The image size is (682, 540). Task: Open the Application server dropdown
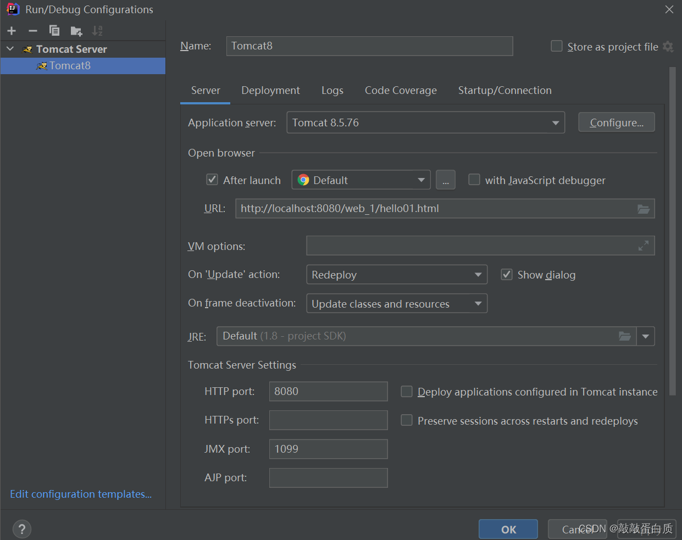tap(426, 123)
